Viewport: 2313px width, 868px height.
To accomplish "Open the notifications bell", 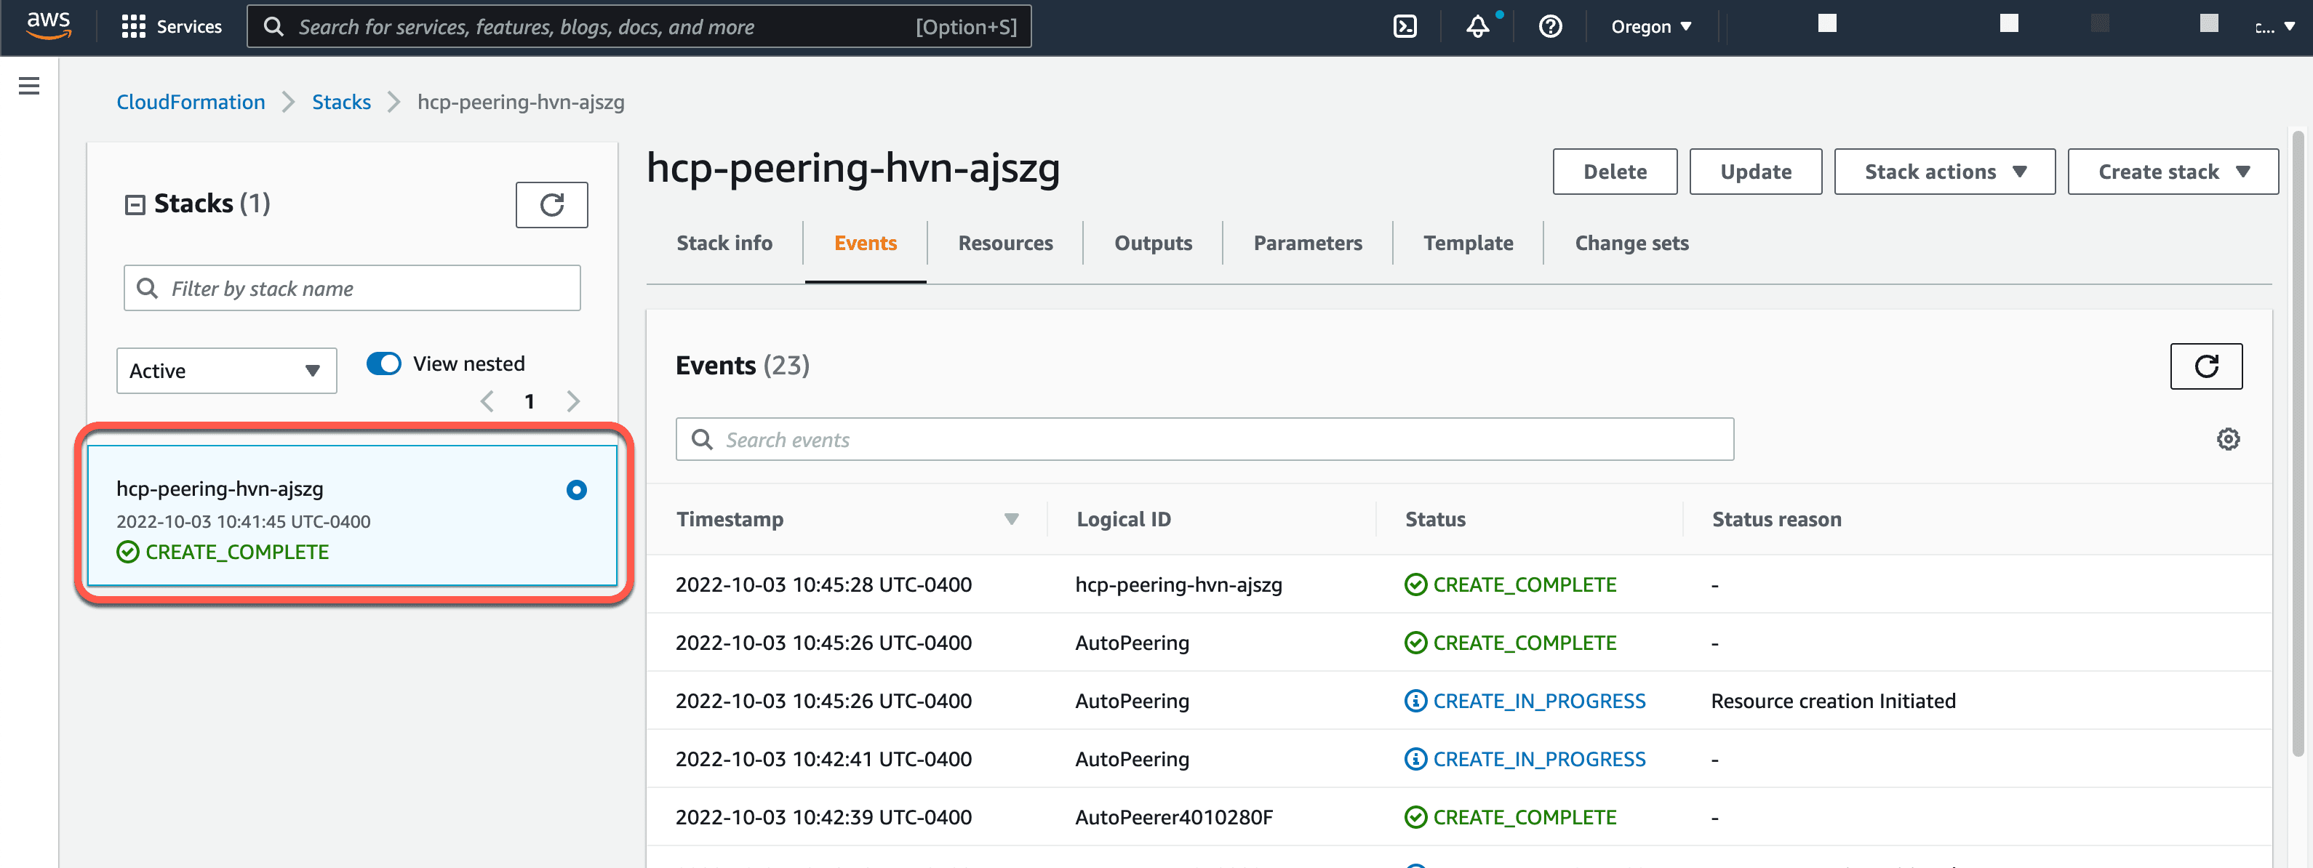I will pos(1477,27).
